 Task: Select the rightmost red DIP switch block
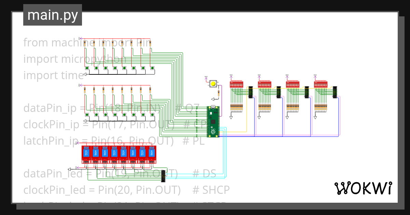pos(320,84)
